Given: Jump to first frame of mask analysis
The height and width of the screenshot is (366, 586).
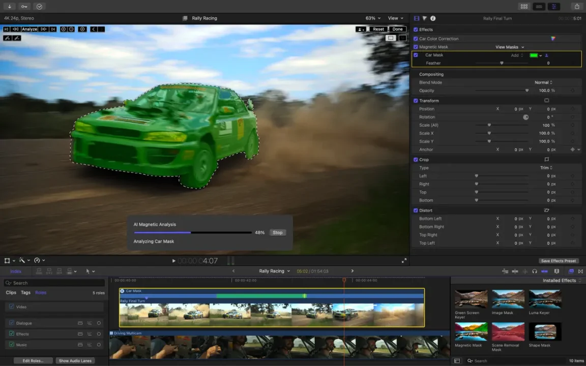Looking at the screenshot, I should [x=6, y=29].
